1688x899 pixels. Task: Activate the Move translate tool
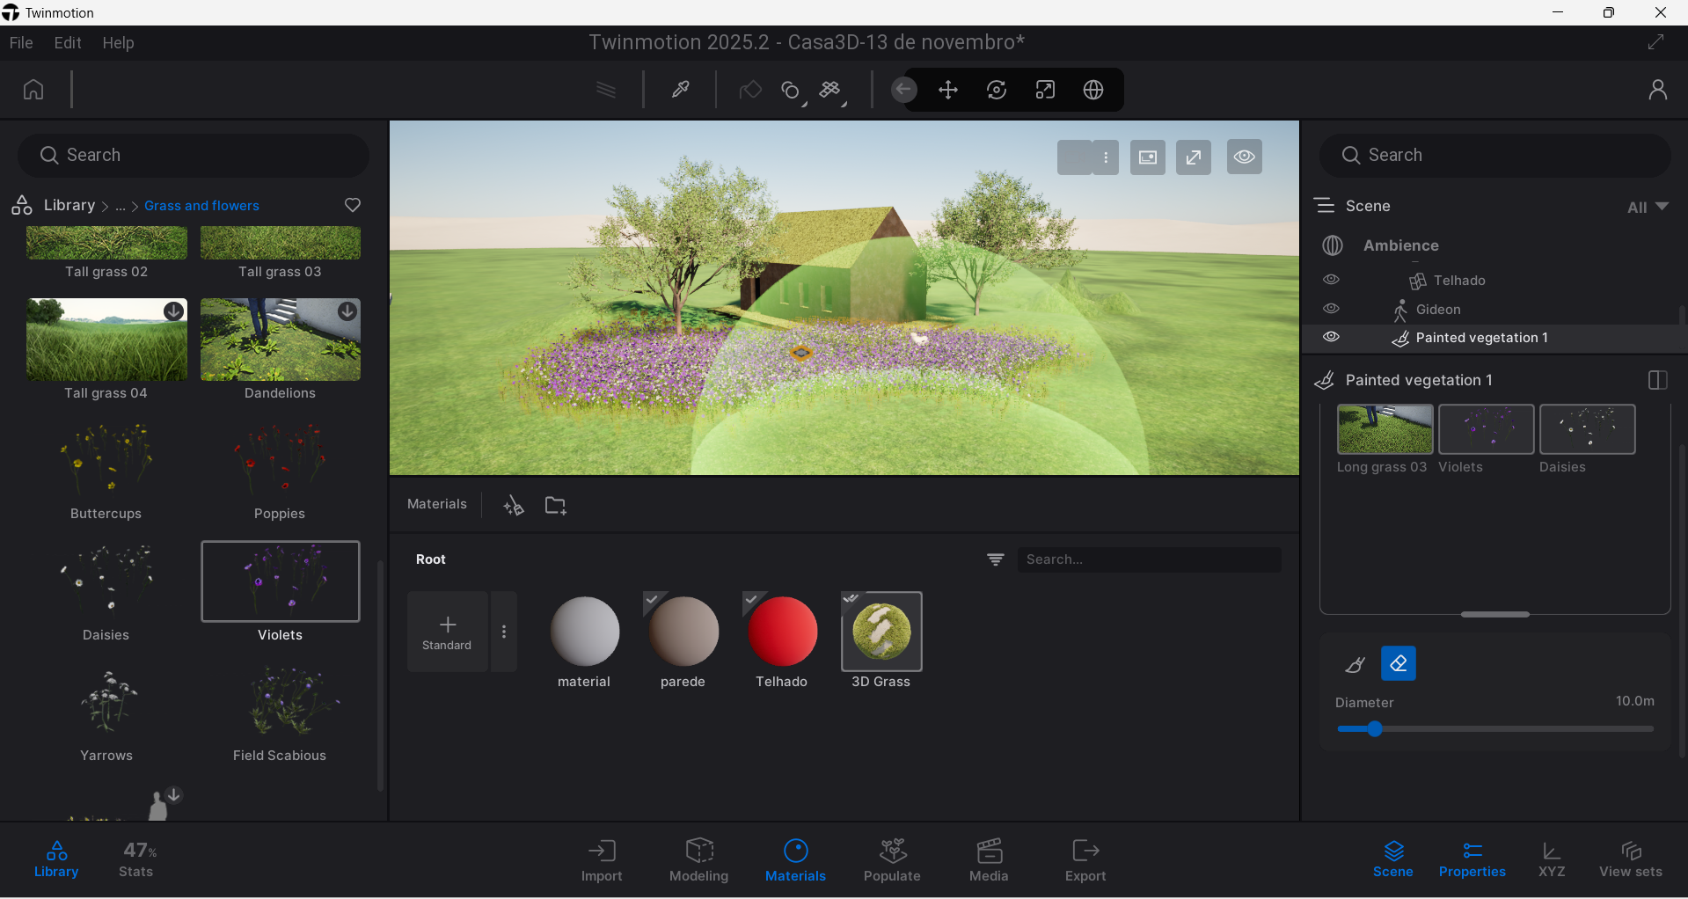(x=948, y=90)
